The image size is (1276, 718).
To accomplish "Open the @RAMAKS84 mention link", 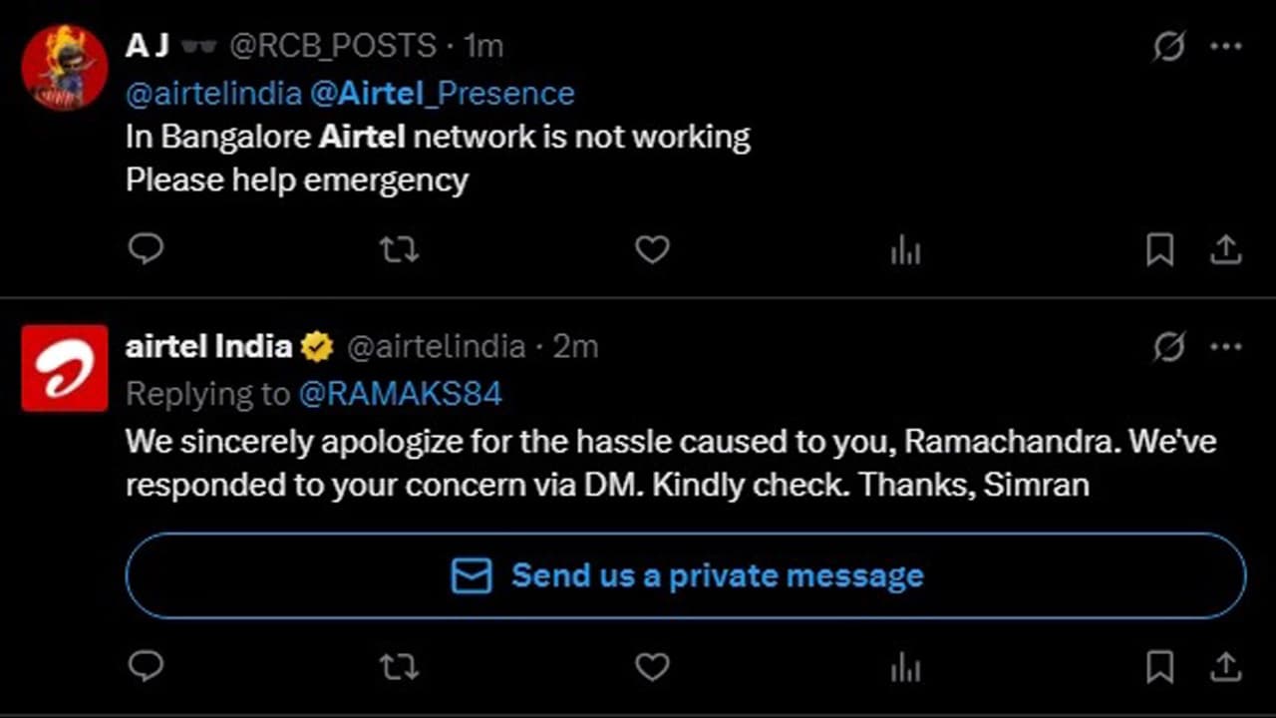I will pos(400,394).
